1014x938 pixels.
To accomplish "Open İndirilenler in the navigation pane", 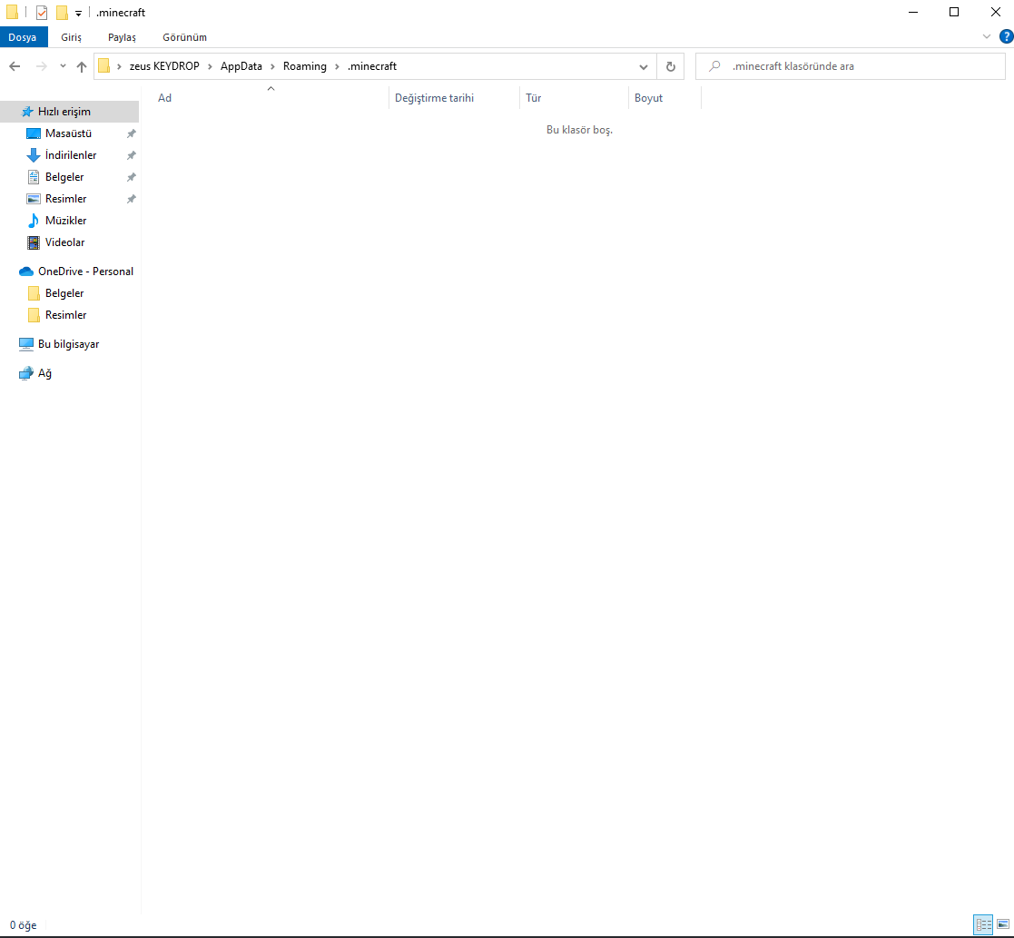I will (x=69, y=155).
